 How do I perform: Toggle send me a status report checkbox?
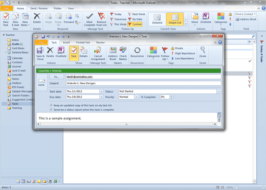pyautogui.click(x=51, y=110)
